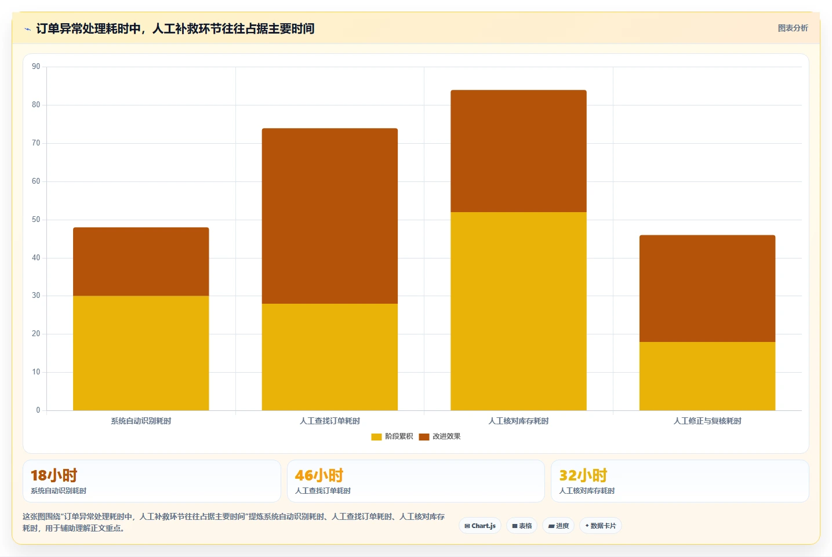Click the chart title 订单异常处理耗时中 heading
Viewport: 832px width, 557px height.
(x=175, y=28)
